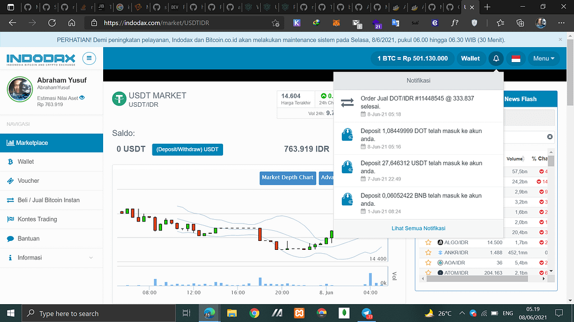Toggle asset value visibility eye icon
The width and height of the screenshot is (574, 322).
click(x=82, y=98)
